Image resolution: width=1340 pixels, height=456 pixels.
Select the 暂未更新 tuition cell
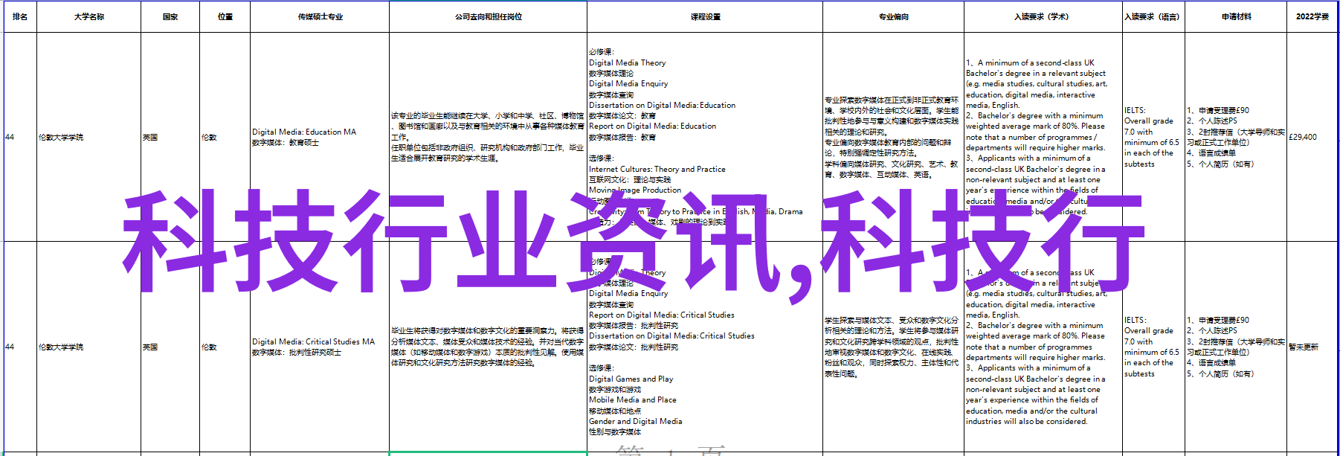[x=1312, y=347]
